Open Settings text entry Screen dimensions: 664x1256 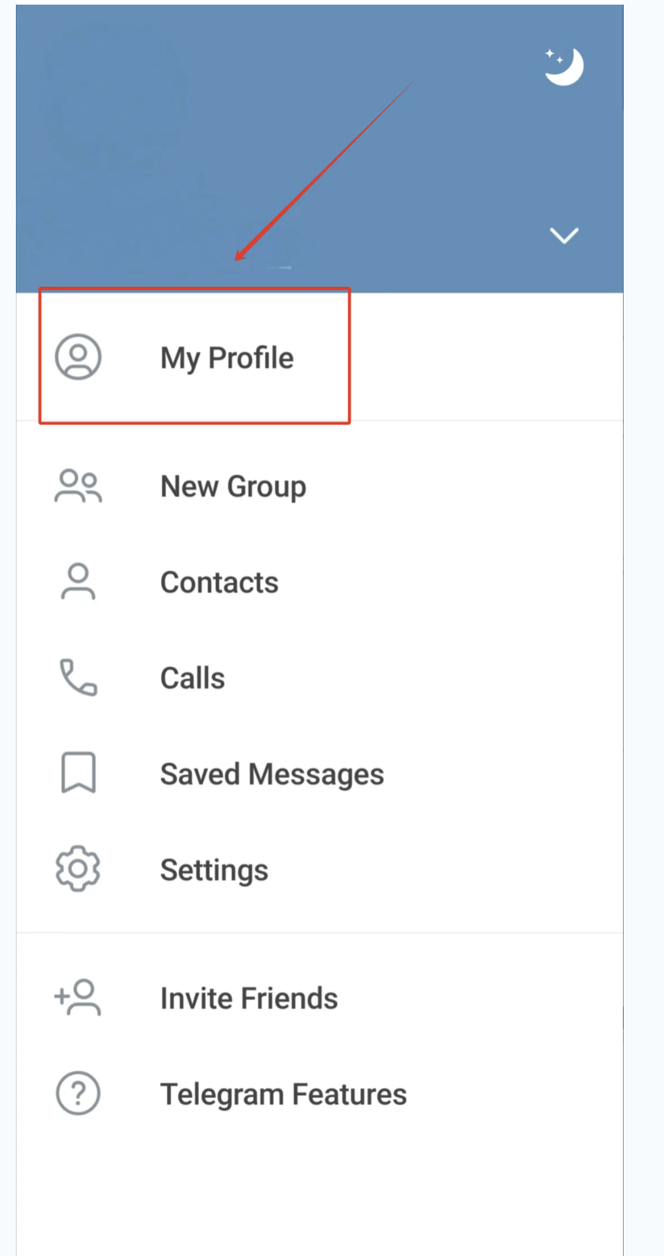pos(214,870)
